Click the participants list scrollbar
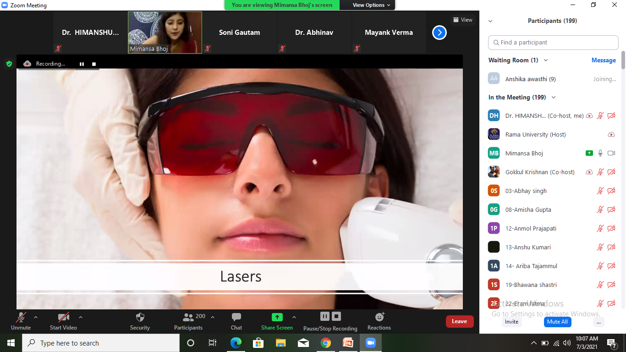Screen dimensions: 626x352 coord(623,60)
